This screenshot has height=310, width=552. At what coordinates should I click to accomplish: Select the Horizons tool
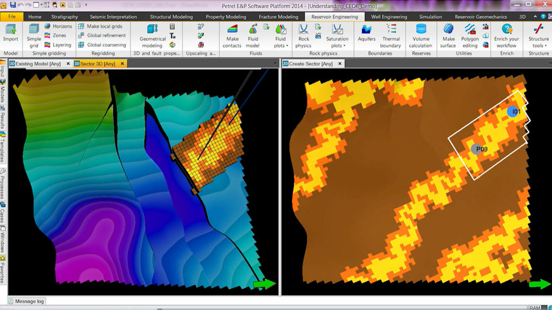(58, 26)
